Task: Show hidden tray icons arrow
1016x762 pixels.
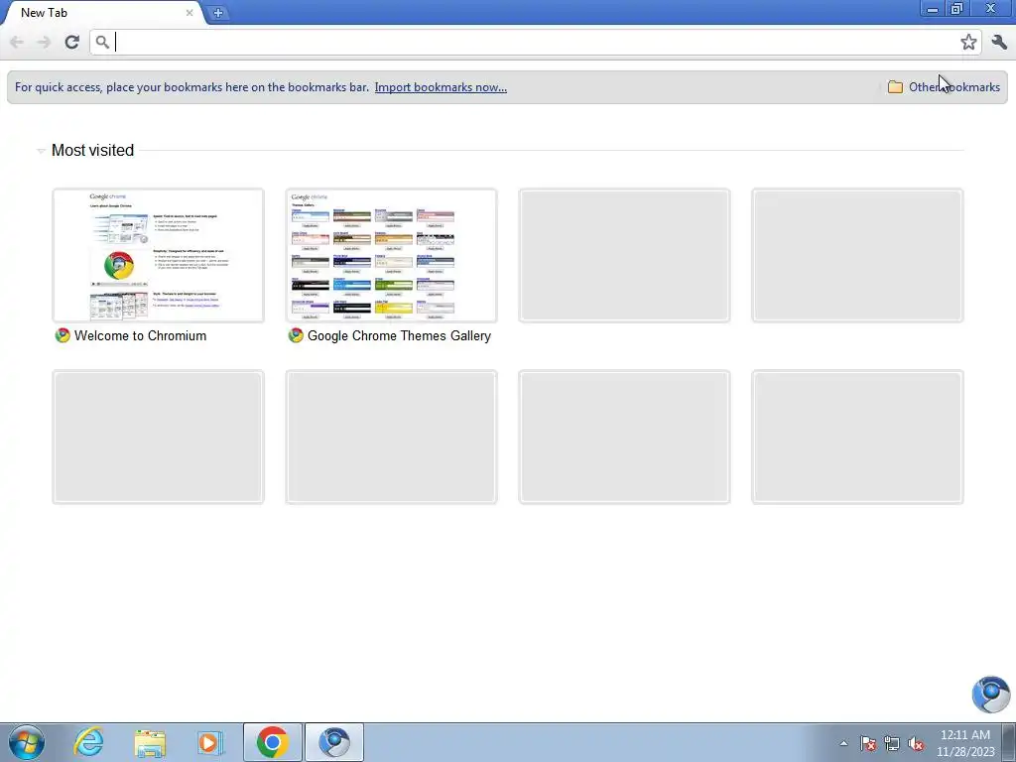Action: (x=843, y=743)
